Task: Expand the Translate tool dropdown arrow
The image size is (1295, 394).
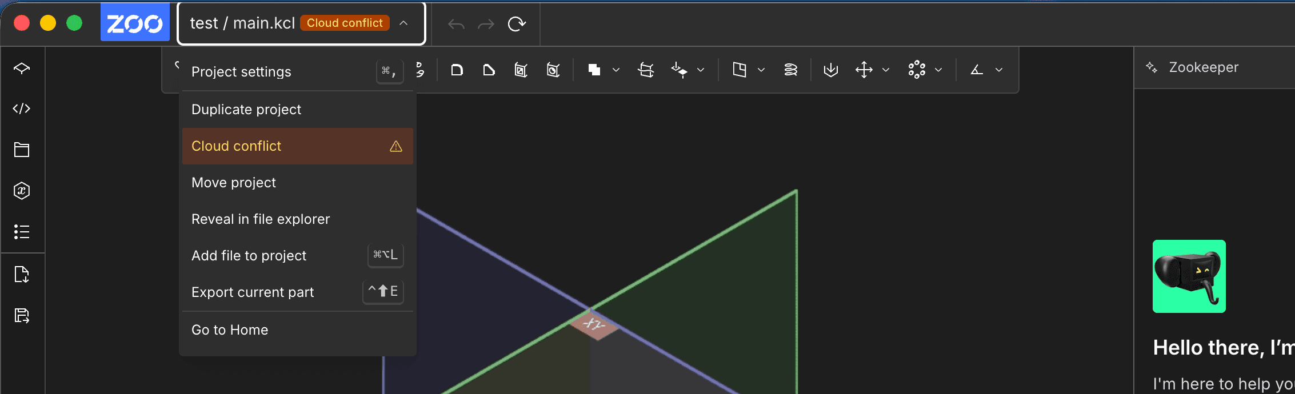Action: [x=886, y=70]
